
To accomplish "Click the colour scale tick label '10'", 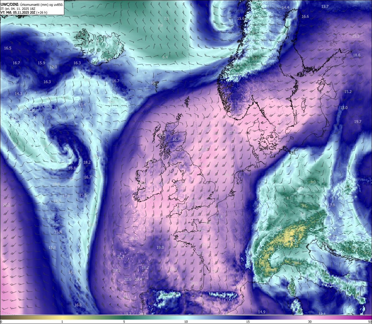I will pos(186,322).
